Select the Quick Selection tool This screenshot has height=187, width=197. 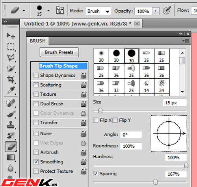(x=11, y=69)
